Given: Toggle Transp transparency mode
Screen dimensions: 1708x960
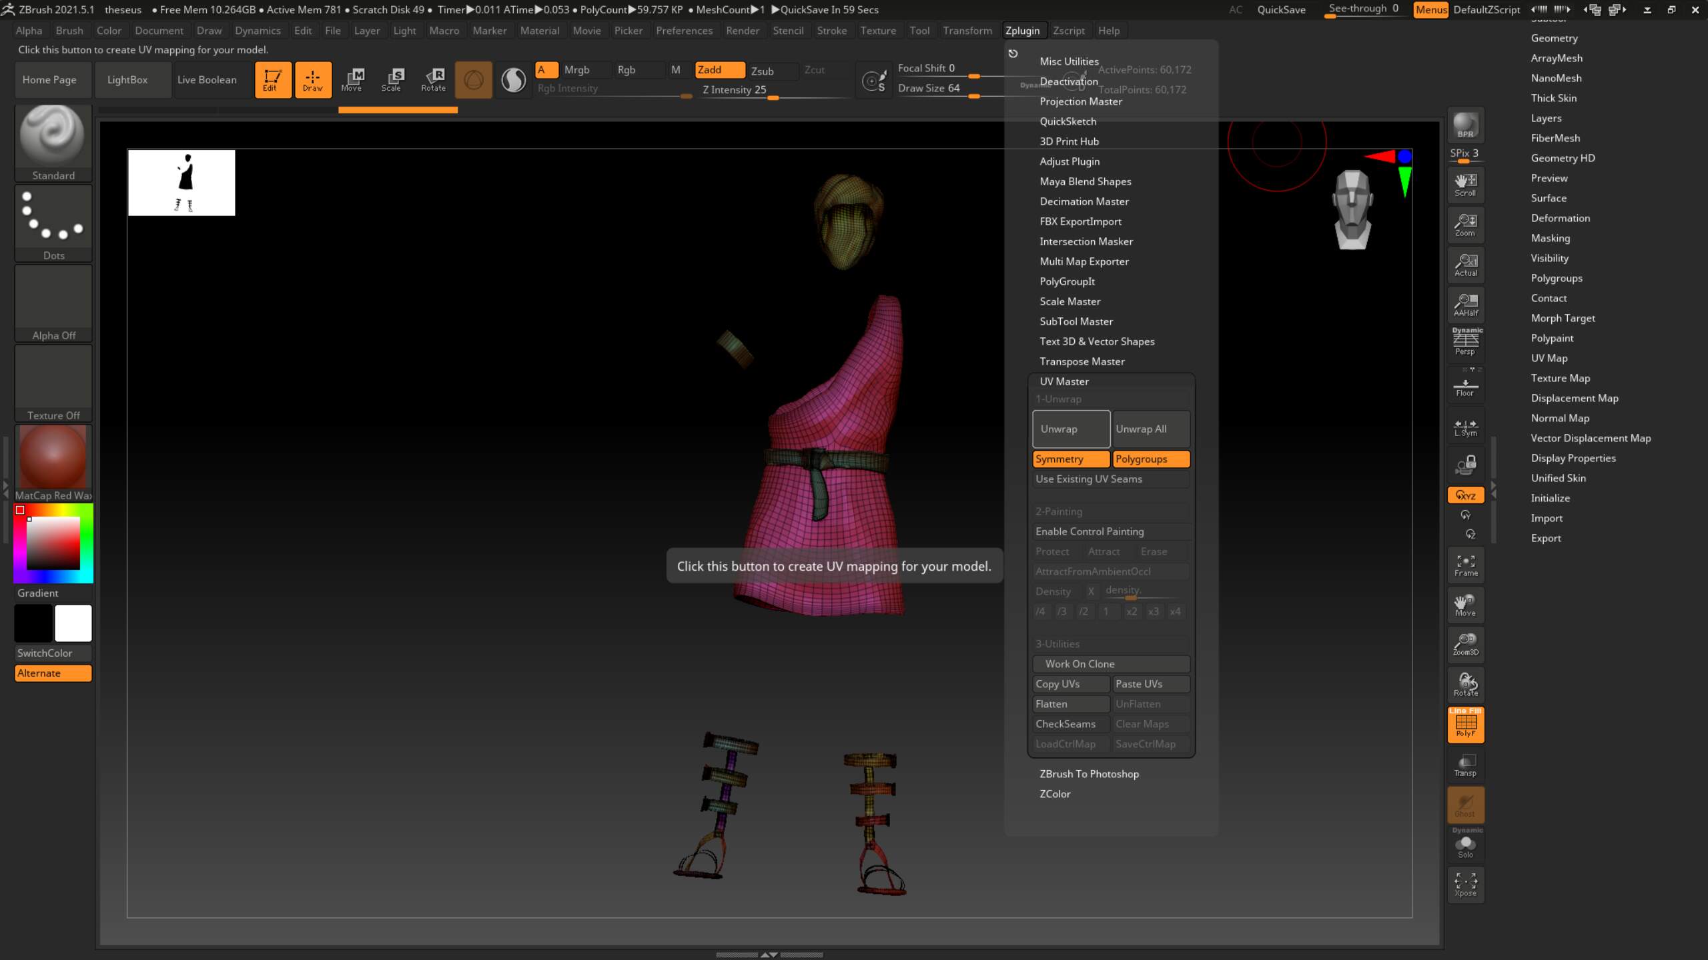Looking at the screenshot, I should (x=1466, y=765).
